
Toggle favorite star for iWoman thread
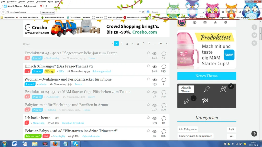[148, 79]
